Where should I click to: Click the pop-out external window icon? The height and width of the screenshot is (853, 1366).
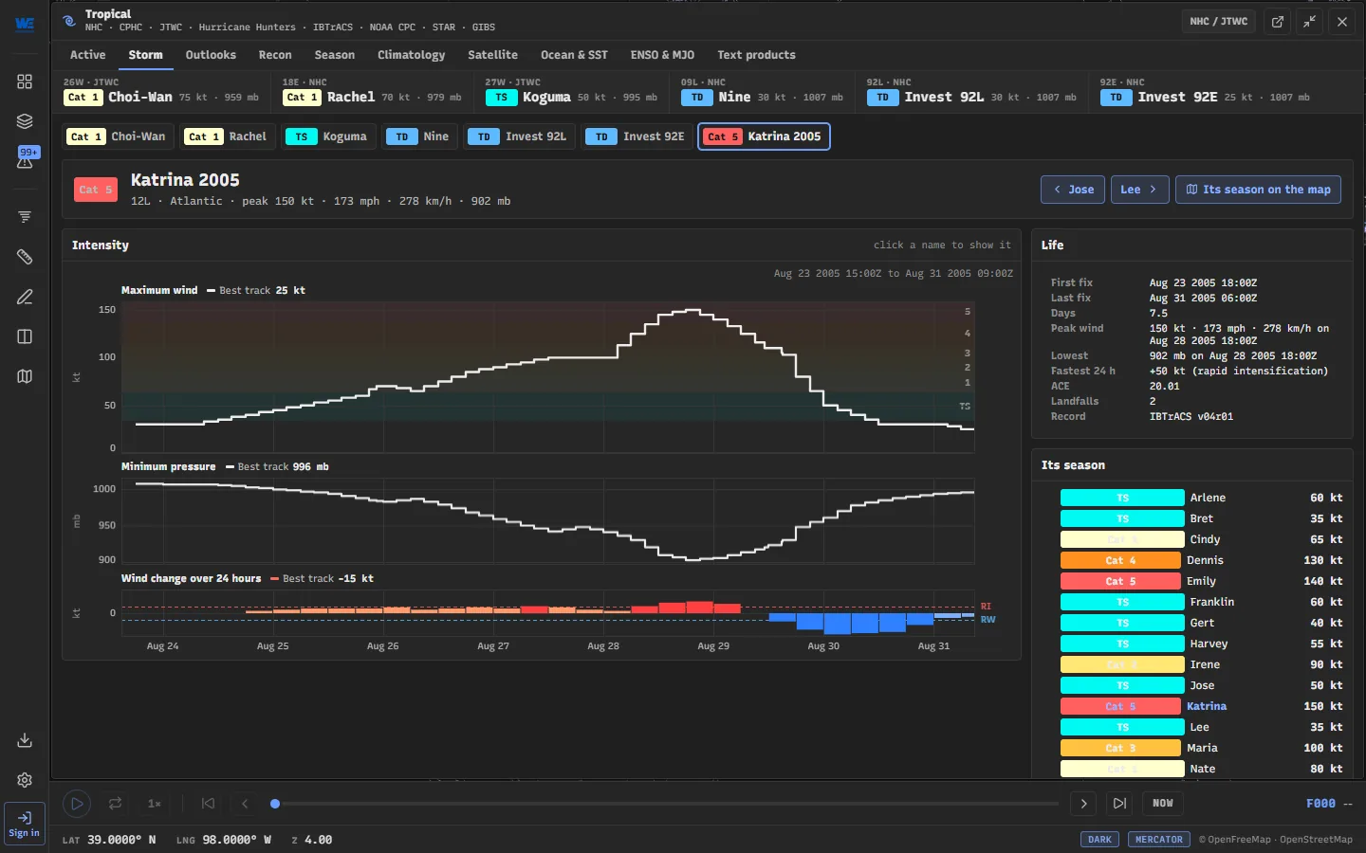[x=1278, y=22]
